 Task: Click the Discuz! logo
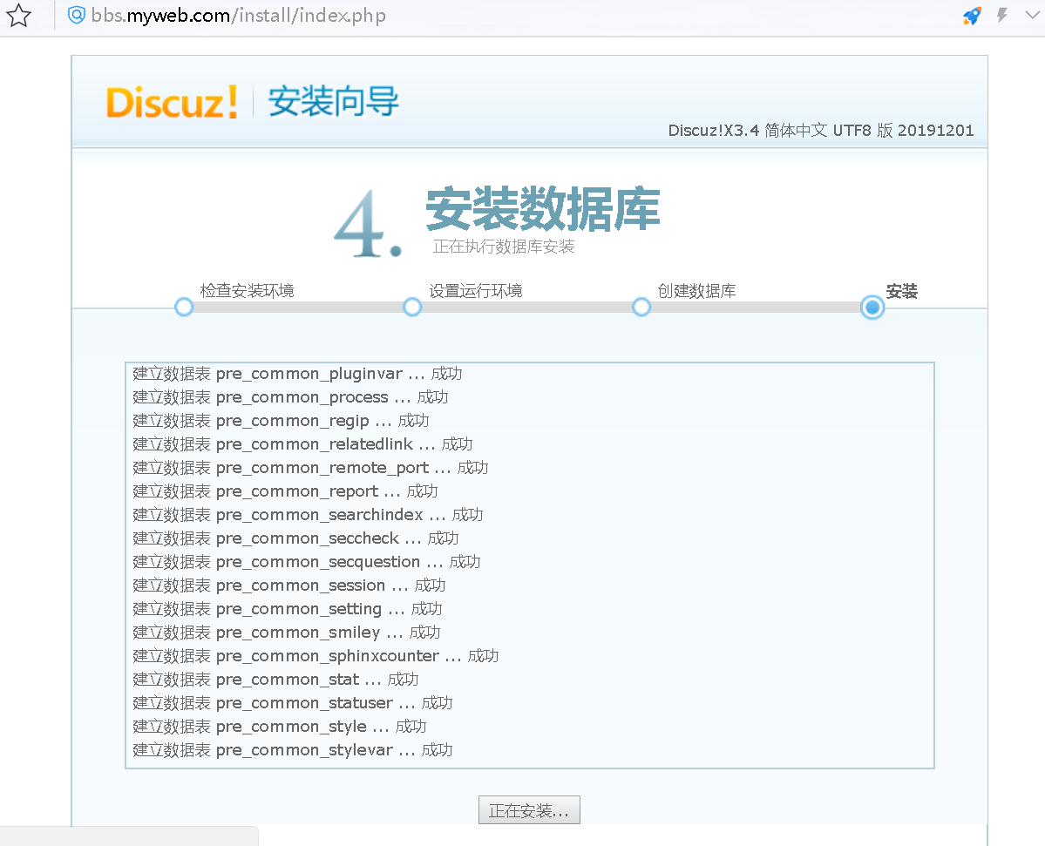coord(172,102)
